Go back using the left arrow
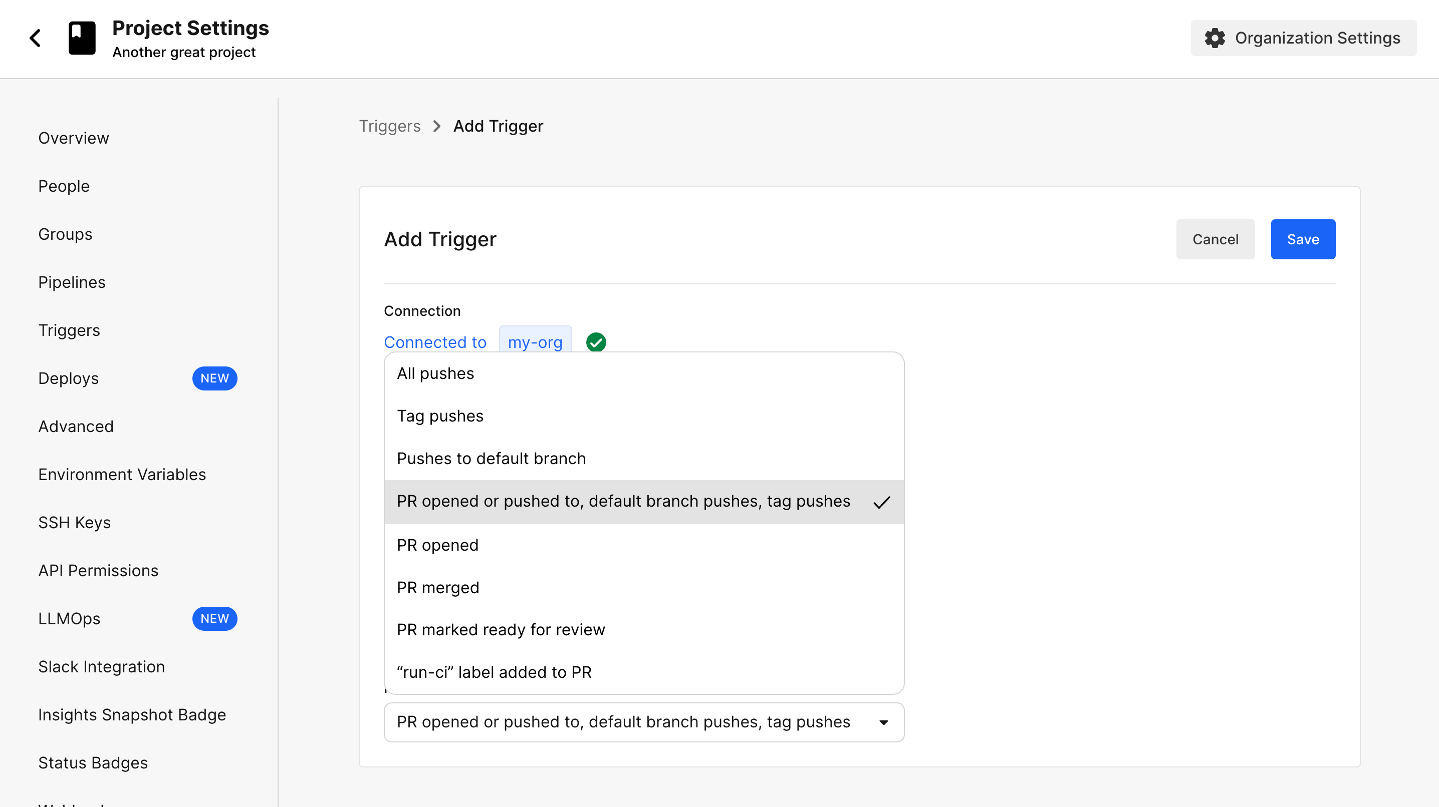1439x807 pixels. coord(35,39)
